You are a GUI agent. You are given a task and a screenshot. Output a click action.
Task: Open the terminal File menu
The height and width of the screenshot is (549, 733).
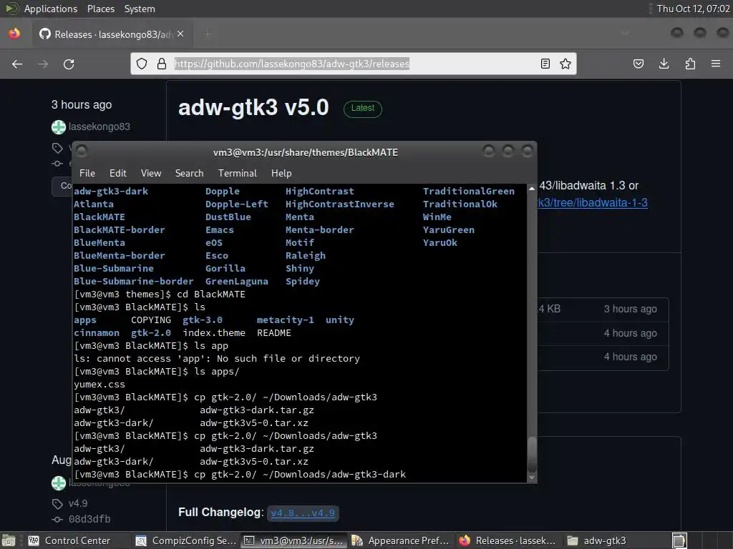click(x=87, y=173)
